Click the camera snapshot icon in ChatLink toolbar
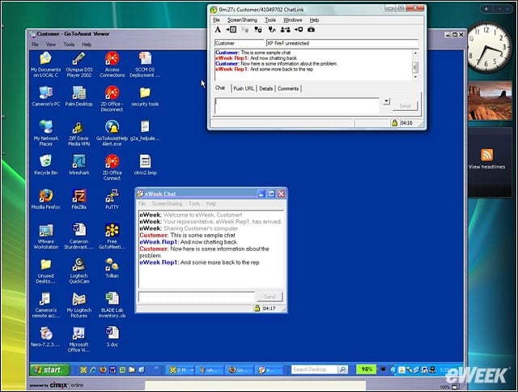 point(311,30)
